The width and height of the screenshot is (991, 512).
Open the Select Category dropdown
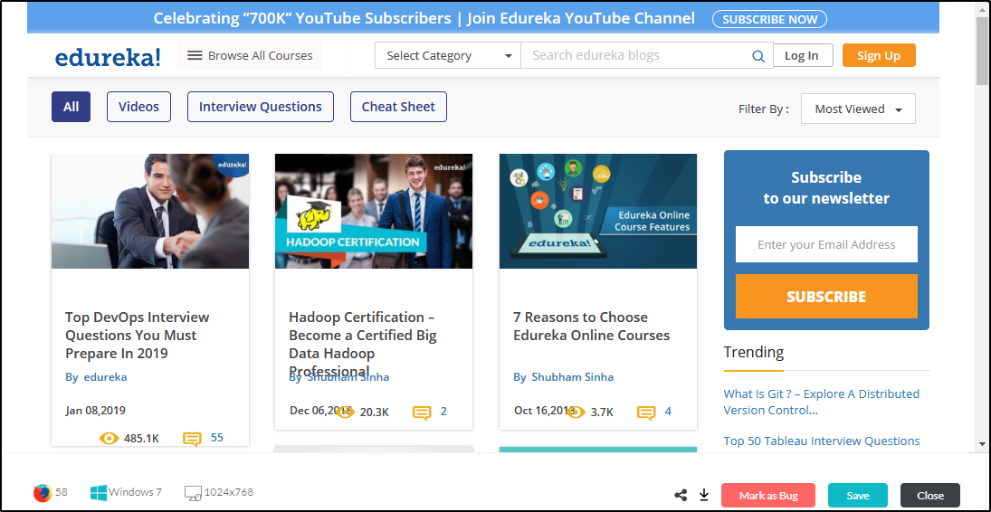(x=447, y=56)
